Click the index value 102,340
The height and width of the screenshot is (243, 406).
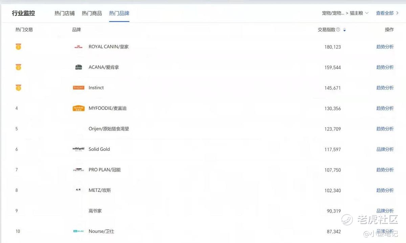(333, 191)
